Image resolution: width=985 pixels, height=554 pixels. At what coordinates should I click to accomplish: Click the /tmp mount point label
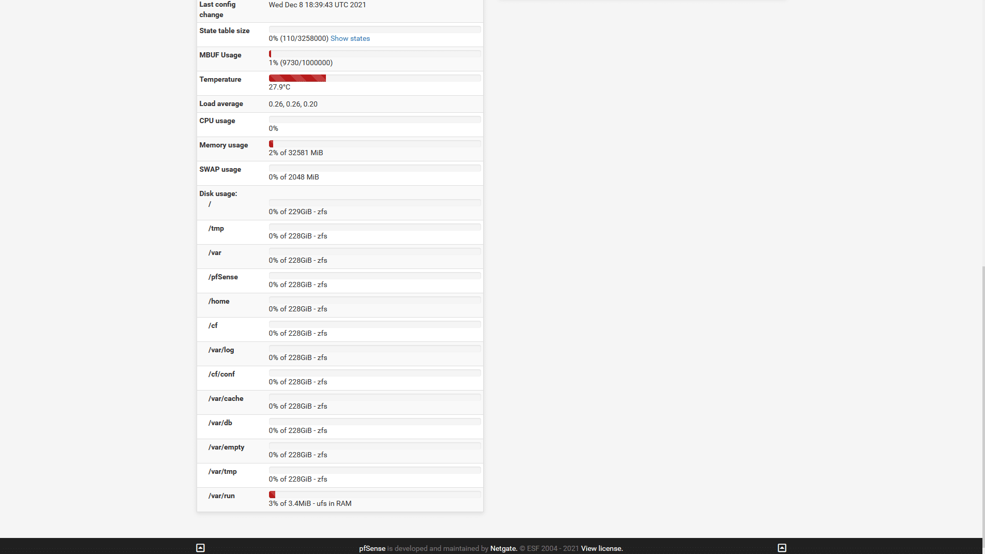coord(216,228)
